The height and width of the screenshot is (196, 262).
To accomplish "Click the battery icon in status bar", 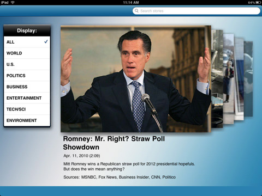I will click(x=258, y=3).
